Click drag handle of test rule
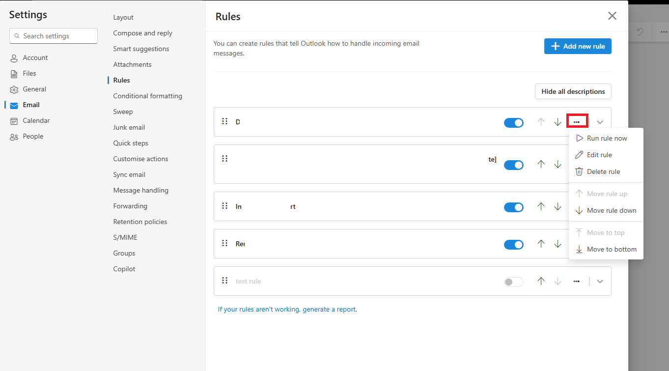Viewport: 669px width, 371px height. (x=224, y=280)
